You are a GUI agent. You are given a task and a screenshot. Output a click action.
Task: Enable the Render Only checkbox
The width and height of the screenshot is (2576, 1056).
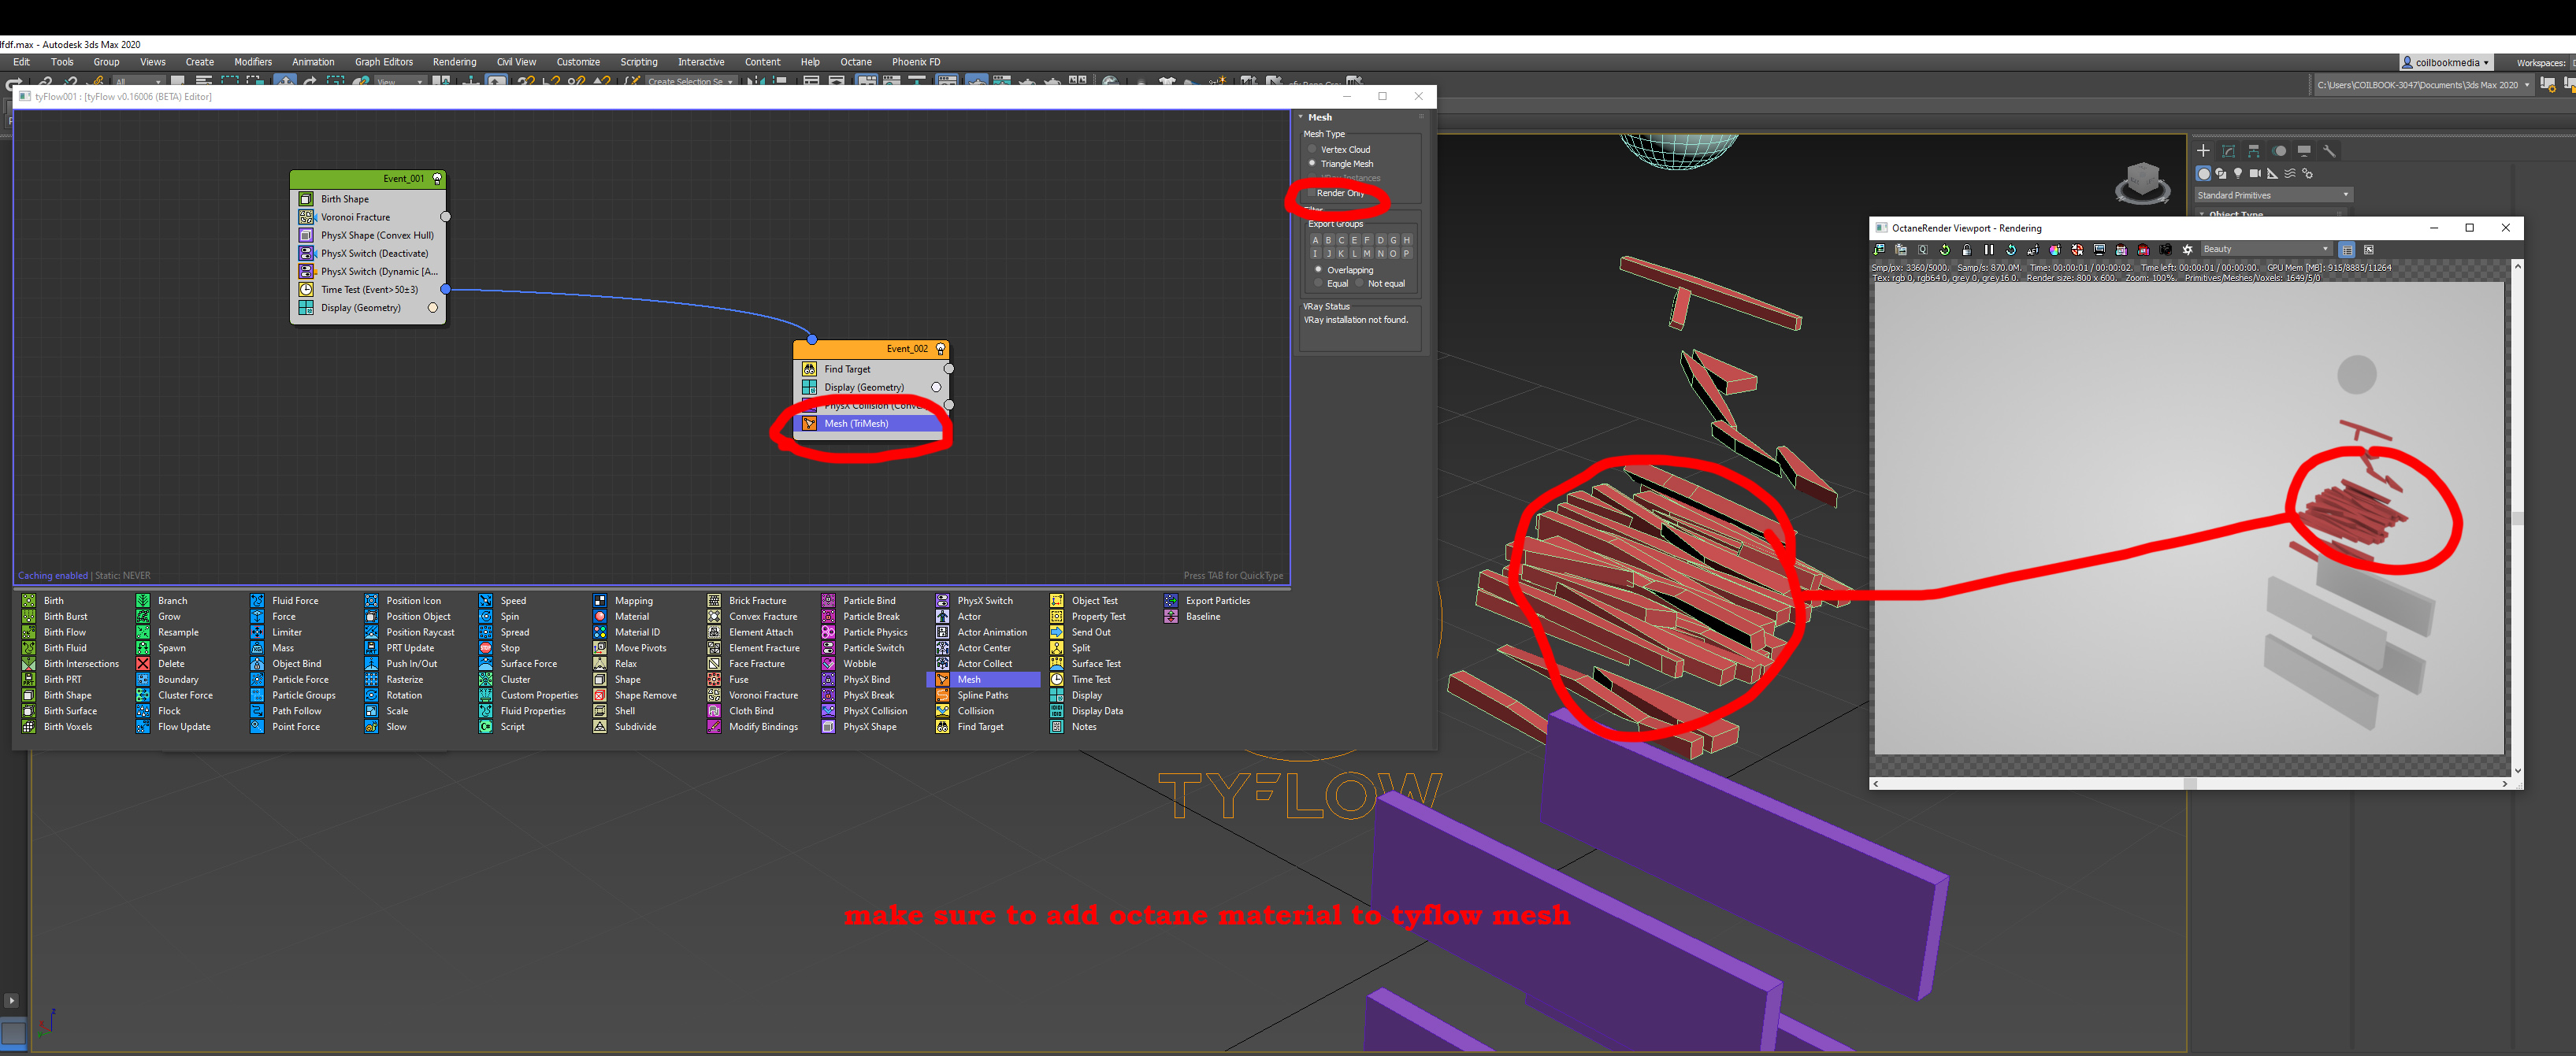[x=1311, y=193]
